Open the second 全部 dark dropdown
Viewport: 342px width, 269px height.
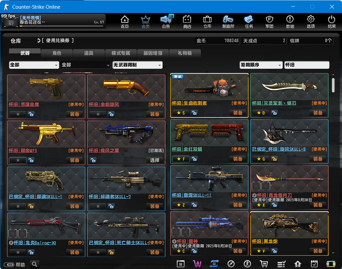coord(85,65)
